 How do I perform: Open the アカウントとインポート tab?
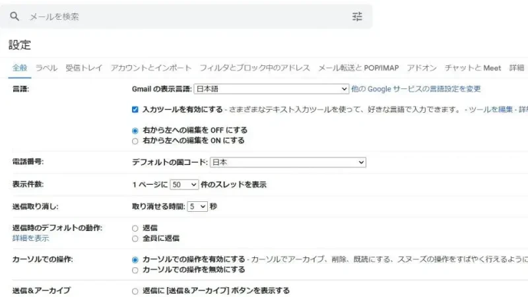(151, 68)
